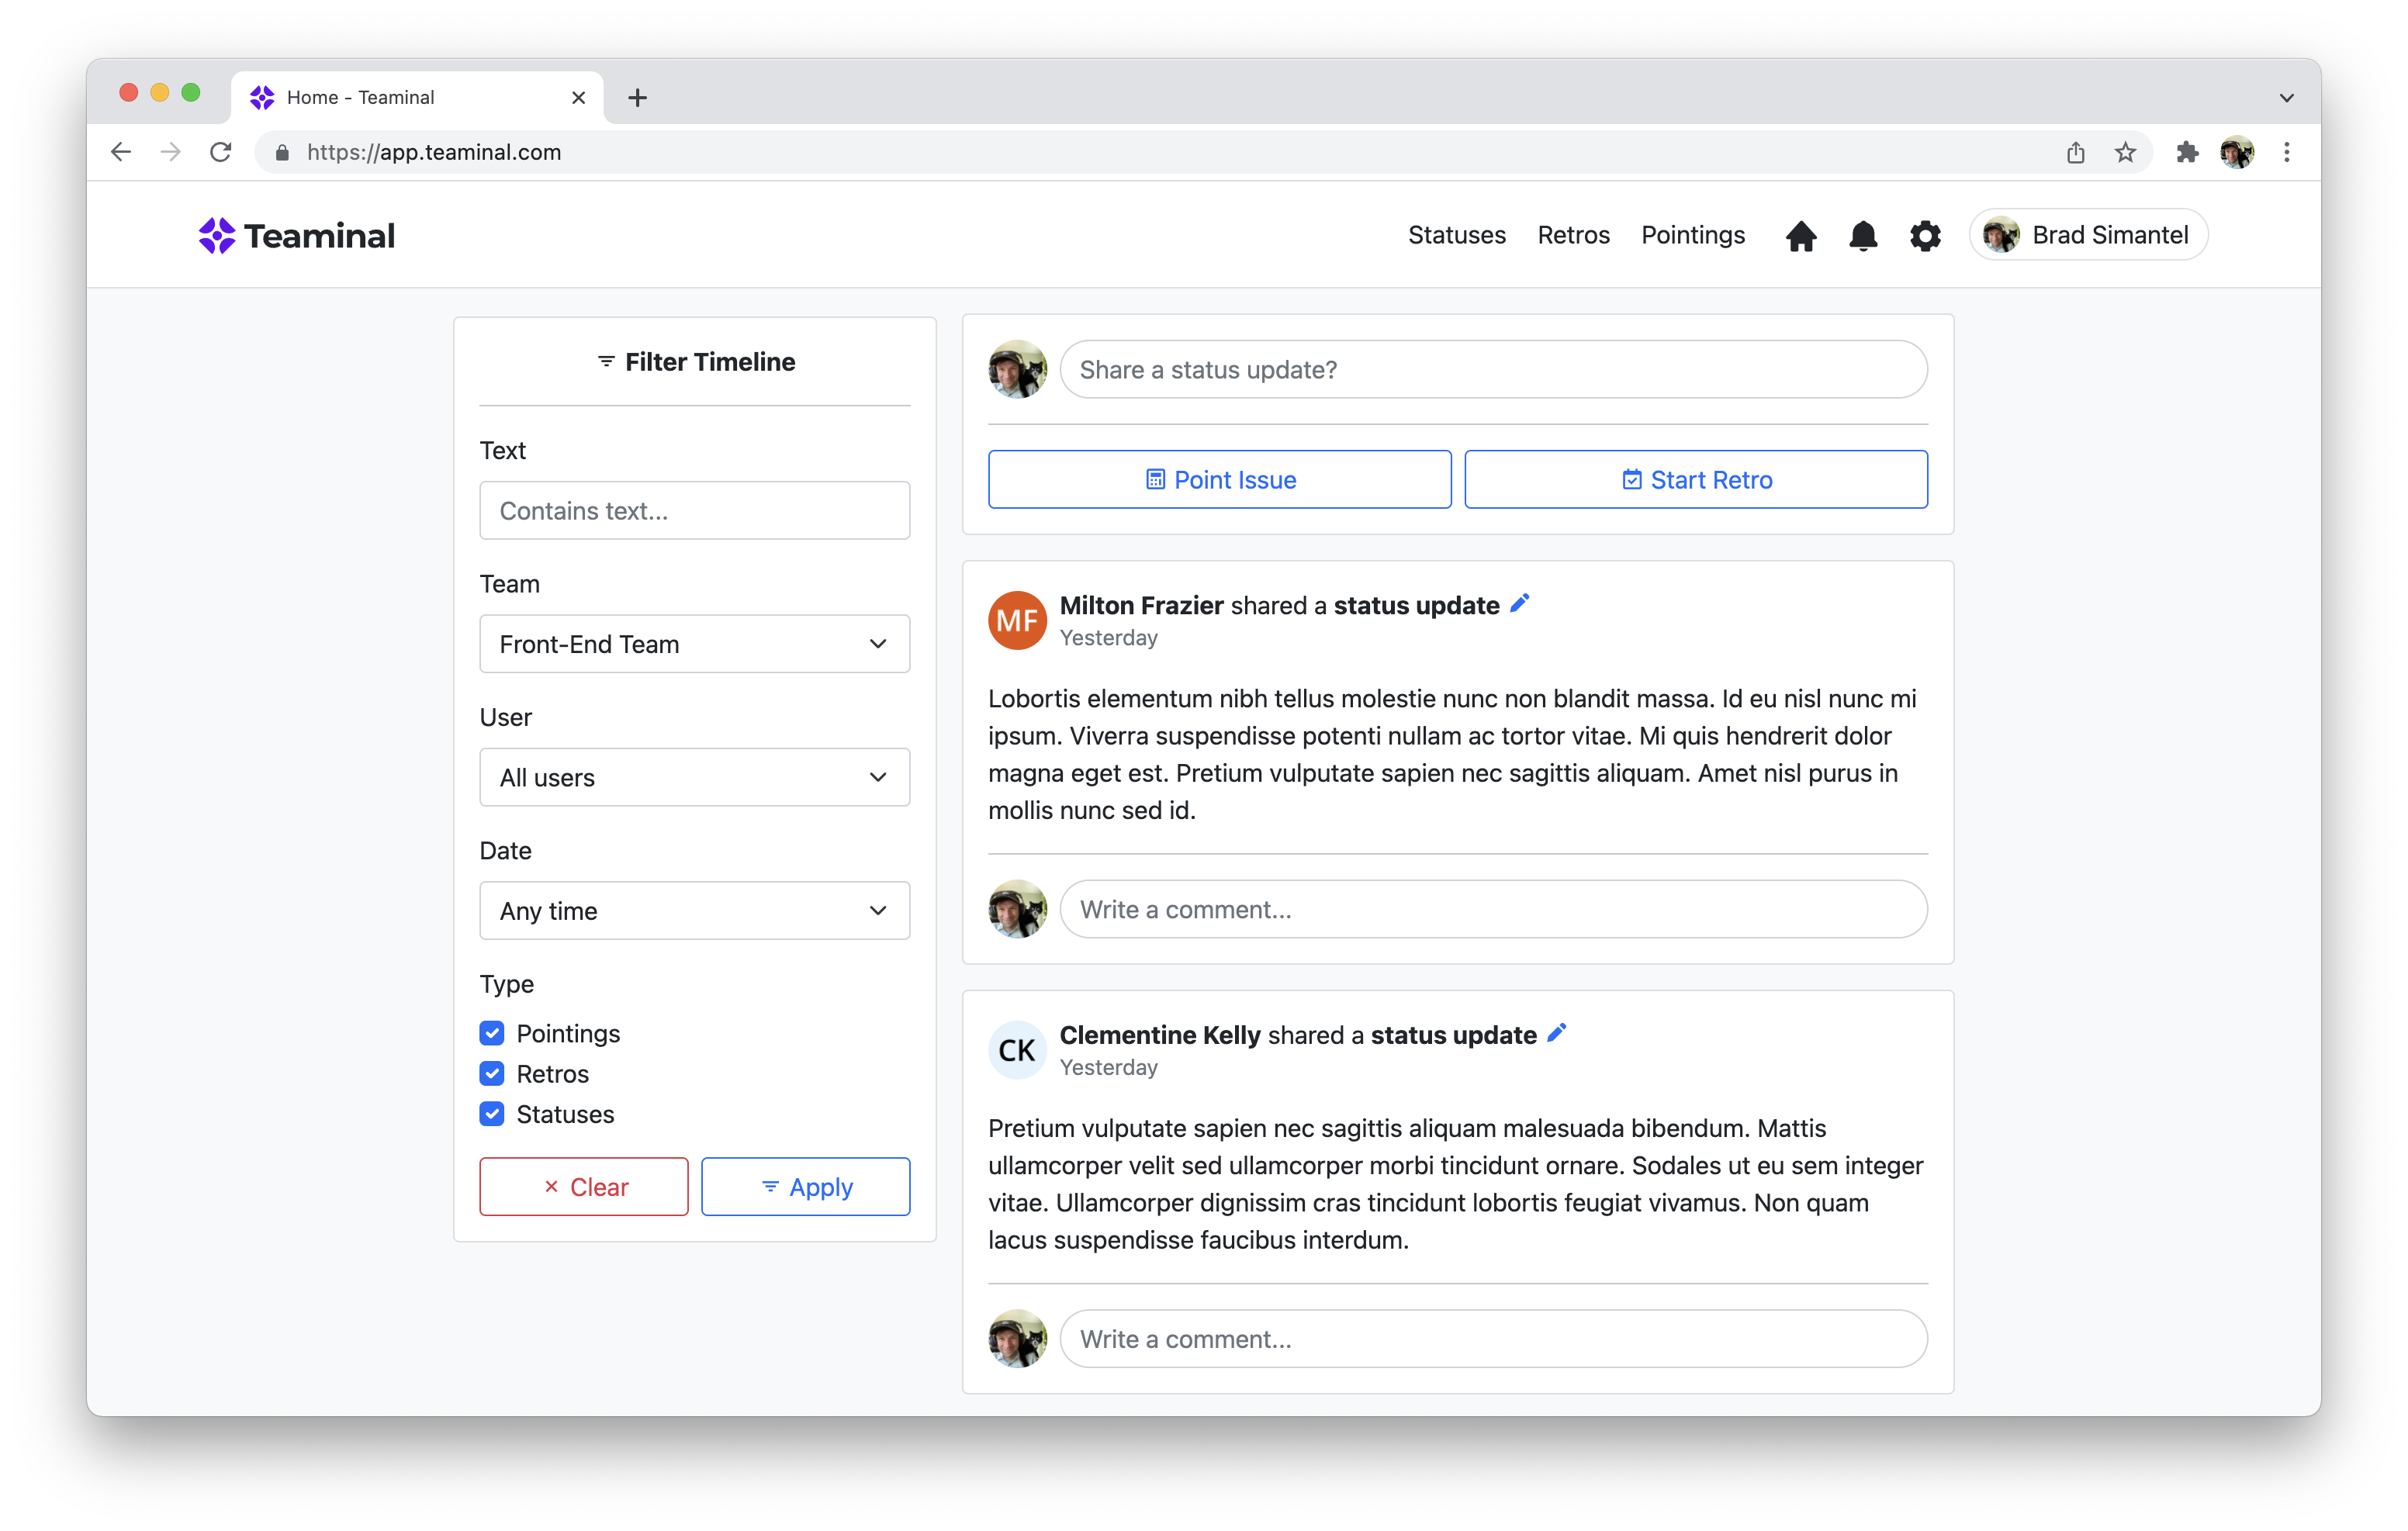The height and width of the screenshot is (1531, 2408).
Task: Open the Team dropdown showing Front-End Team
Action: tap(694, 644)
